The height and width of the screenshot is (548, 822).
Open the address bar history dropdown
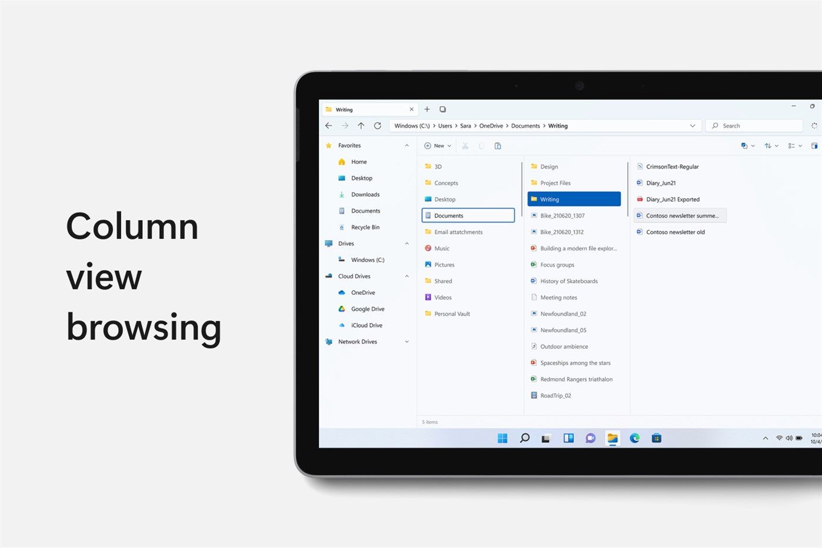[x=693, y=126]
